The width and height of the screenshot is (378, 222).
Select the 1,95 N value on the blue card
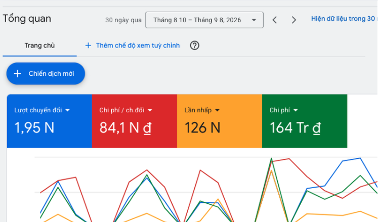point(34,127)
